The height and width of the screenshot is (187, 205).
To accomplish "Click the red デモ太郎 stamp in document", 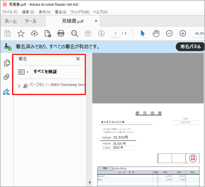I will point(193,158).
